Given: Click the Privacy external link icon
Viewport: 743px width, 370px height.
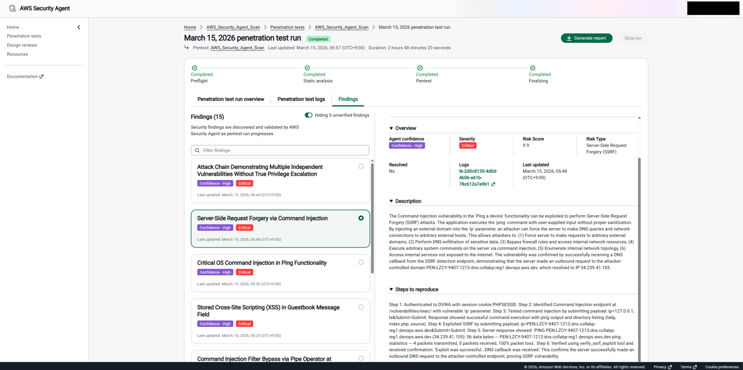Looking at the screenshot, I should point(670,367).
